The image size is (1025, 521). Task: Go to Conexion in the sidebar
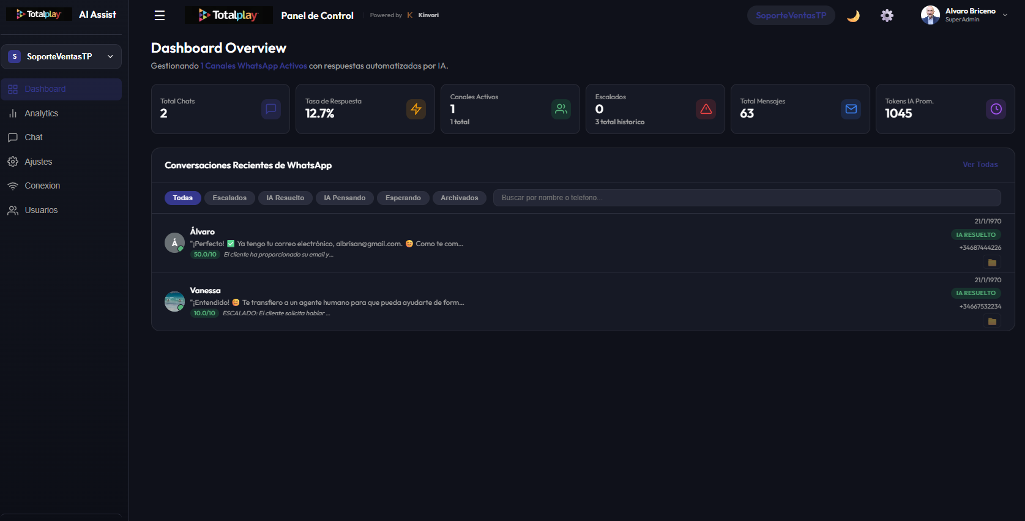(x=42, y=186)
